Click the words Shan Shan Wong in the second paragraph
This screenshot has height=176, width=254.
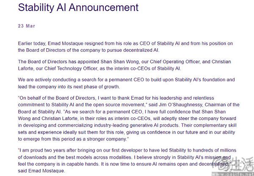[x=120, y=61]
